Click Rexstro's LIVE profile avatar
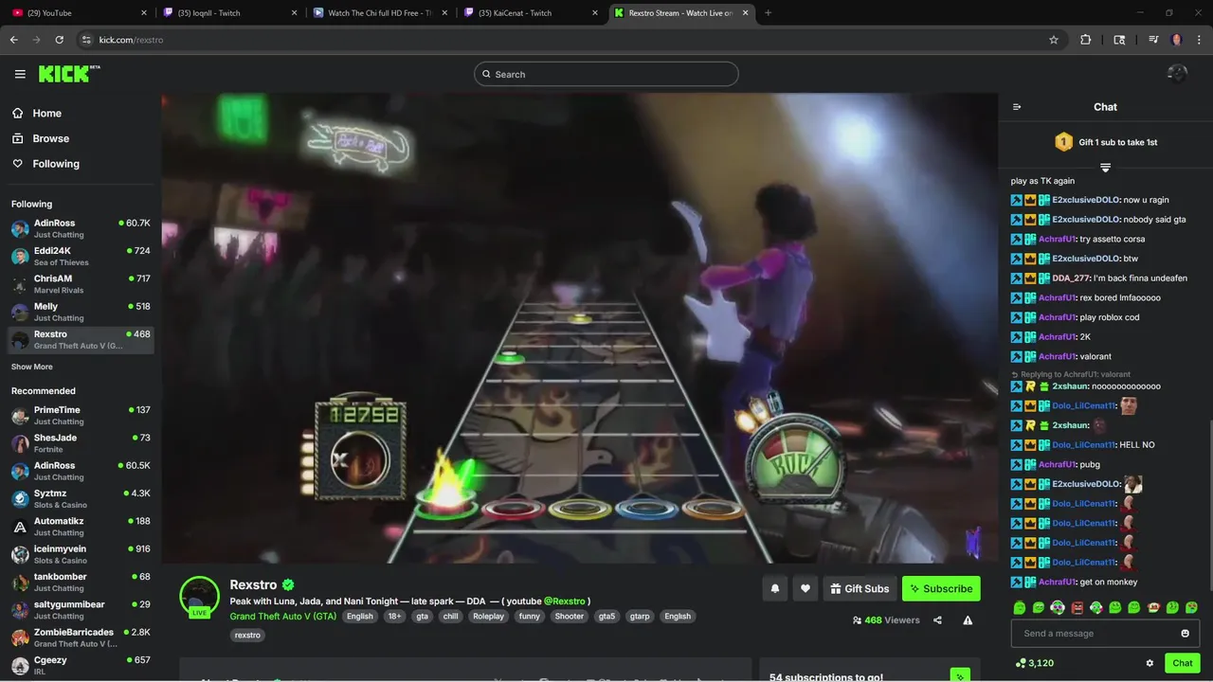This screenshot has height=682, width=1213. point(200,597)
